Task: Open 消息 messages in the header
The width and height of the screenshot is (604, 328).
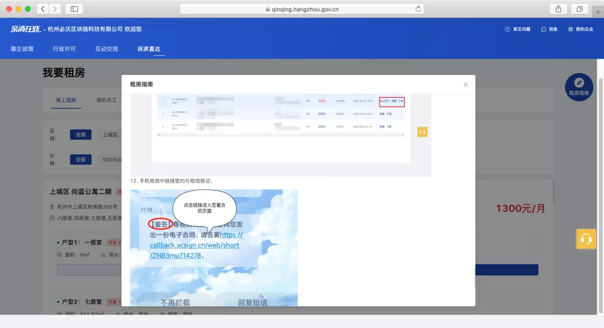Action: [549, 29]
